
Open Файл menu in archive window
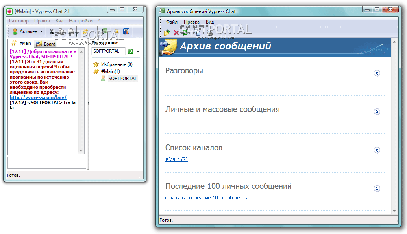point(172,22)
